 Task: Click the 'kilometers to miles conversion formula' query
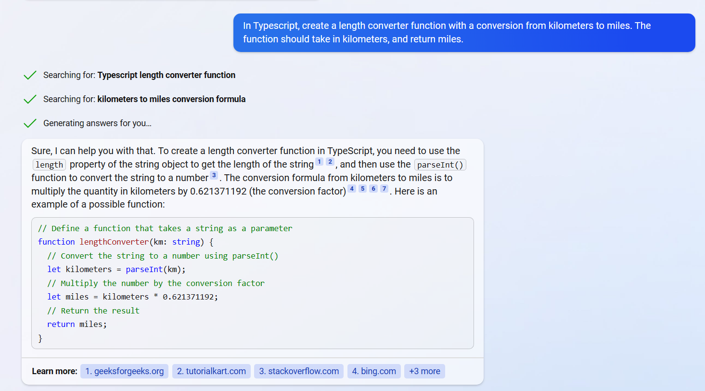tap(171, 99)
